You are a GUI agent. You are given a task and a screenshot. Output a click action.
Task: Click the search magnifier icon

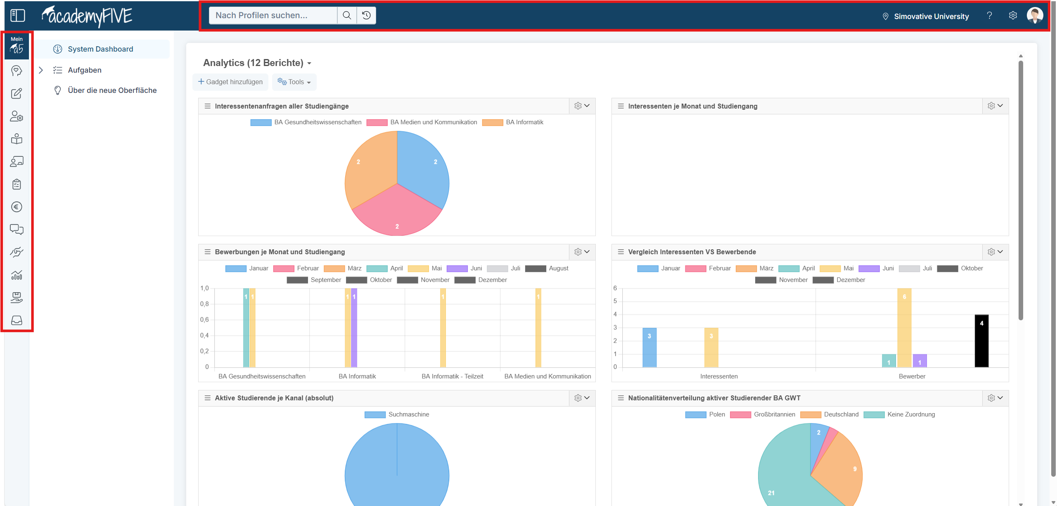(347, 15)
